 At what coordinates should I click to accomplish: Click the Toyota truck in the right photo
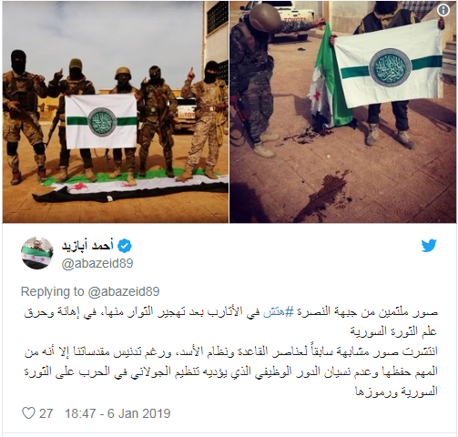[x=289, y=21]
